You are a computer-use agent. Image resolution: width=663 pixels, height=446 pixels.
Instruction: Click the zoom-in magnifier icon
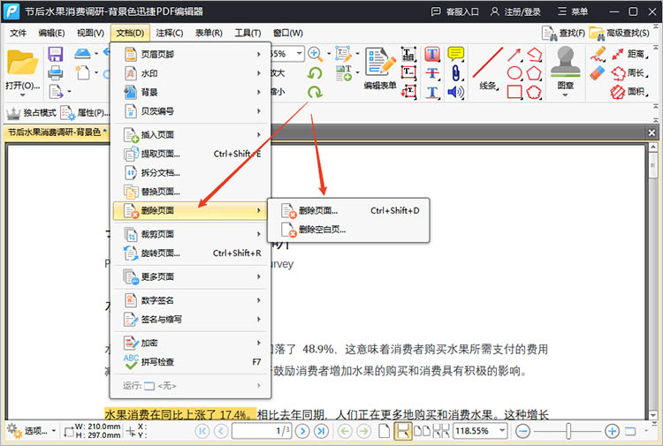point(314,54)
